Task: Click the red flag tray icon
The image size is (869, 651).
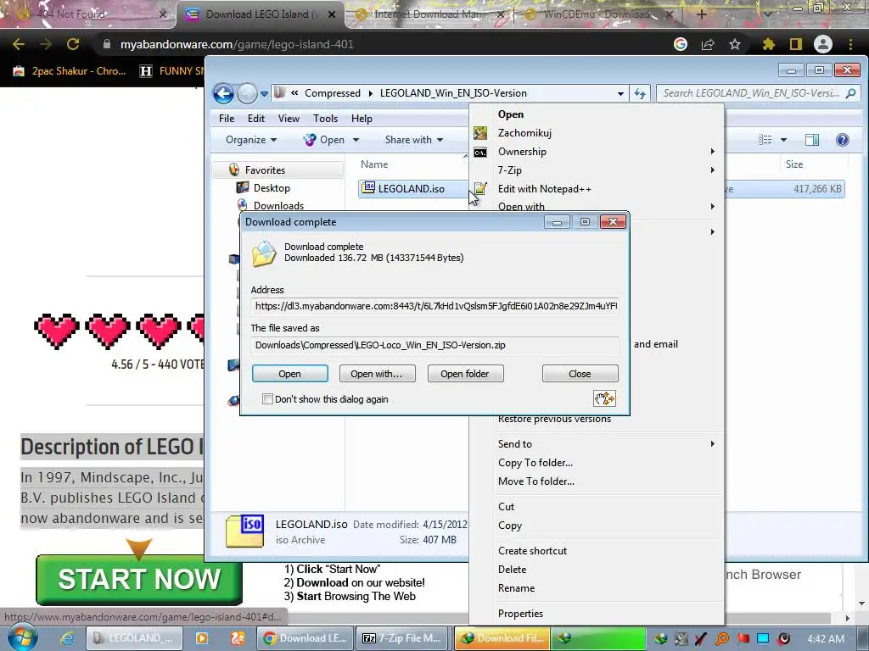Action: [x=743, y=638]
